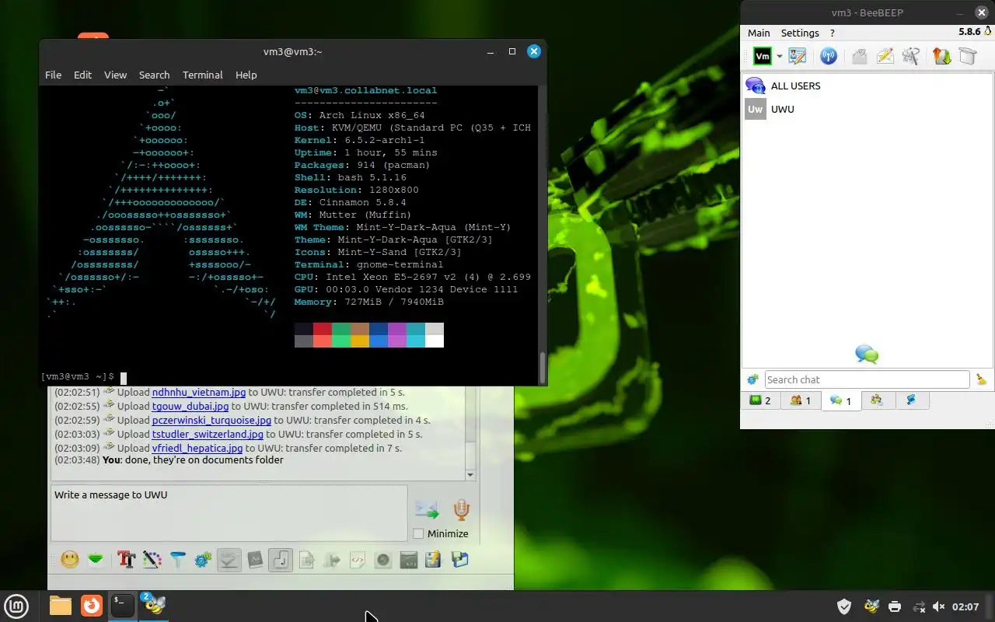Click the send folder arrow icon in chat toolbar
The height and width of the screenshot is (622, 995).
[x=332, y=559]
